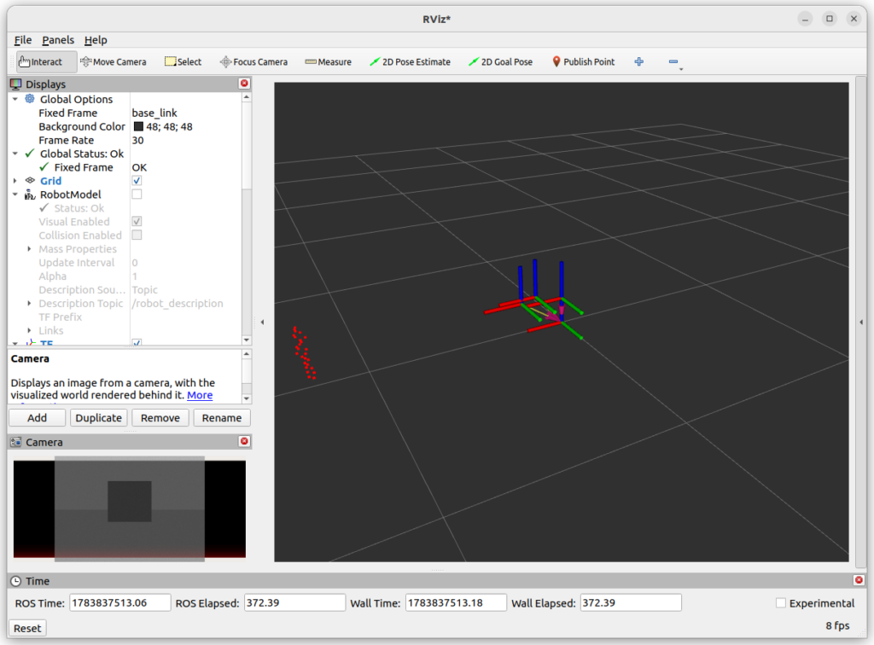Click the TF Prefix property row

point(125,317)
